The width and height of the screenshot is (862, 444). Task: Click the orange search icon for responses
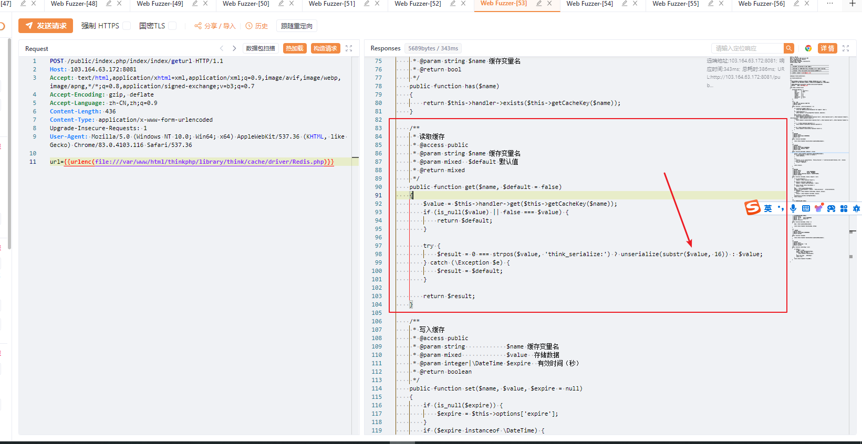[x=789, y=48]
